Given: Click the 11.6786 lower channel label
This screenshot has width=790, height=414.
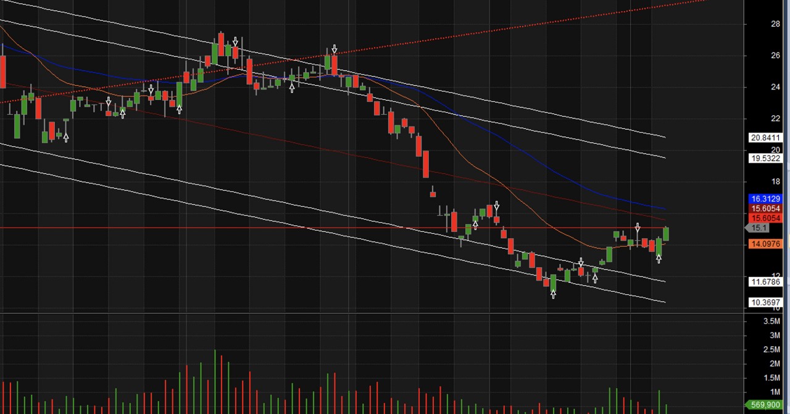Looking at the screenshot, I should [765, 282].
